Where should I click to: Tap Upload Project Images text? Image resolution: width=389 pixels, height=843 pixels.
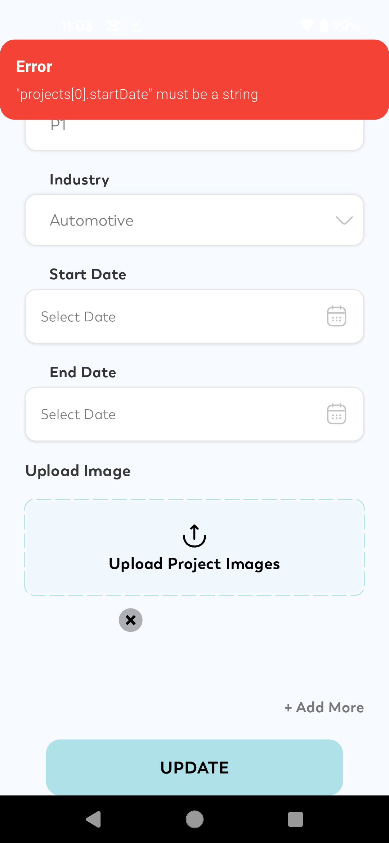click(194, 564)
